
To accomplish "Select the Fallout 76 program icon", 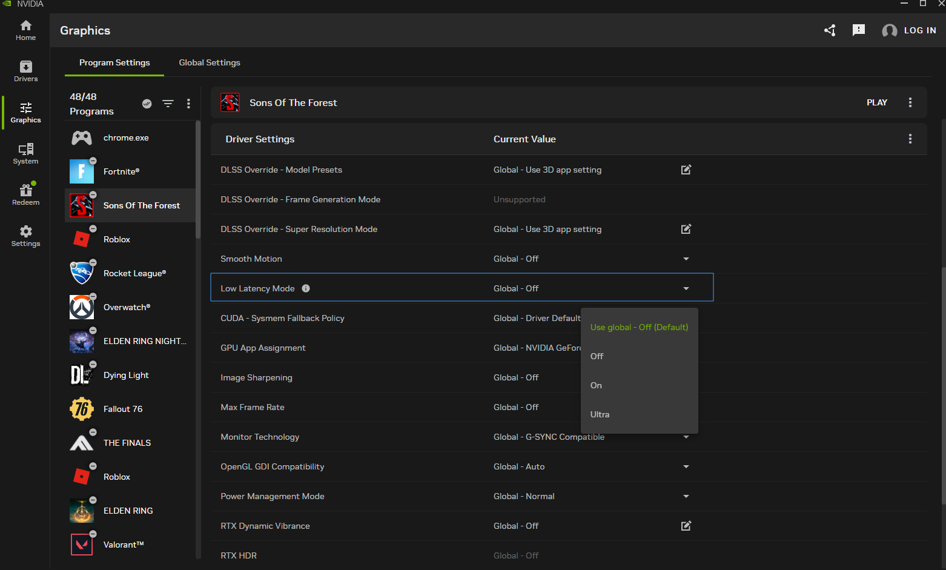I will [82, 409].
